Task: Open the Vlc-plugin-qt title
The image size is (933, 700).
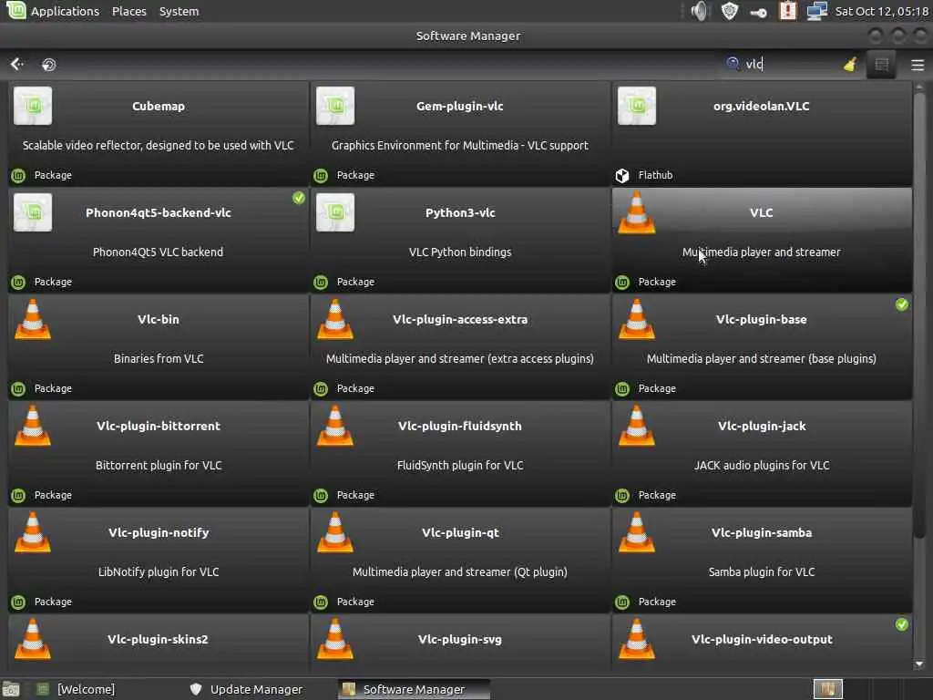Action: coord(460,532)
